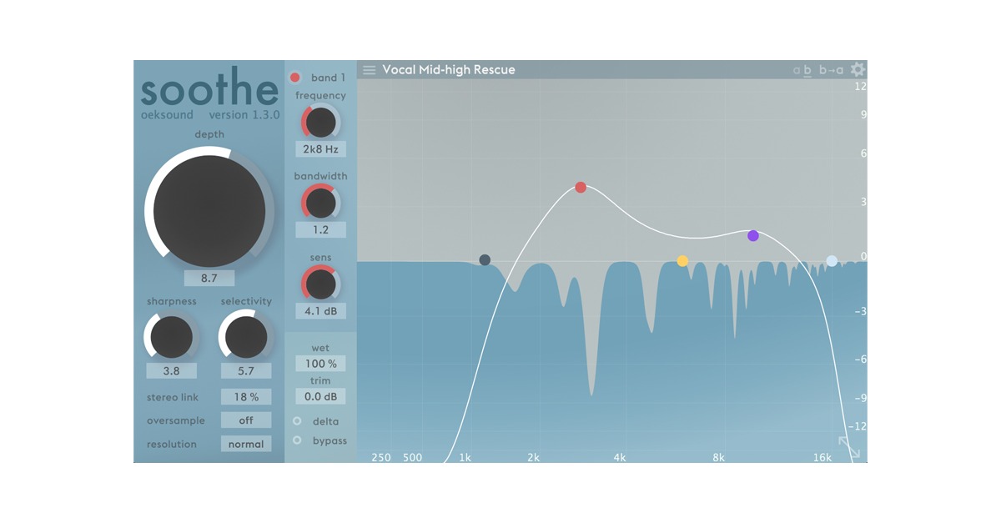
Task: Click the resize arrows icon
Action: tap(848, 447)
